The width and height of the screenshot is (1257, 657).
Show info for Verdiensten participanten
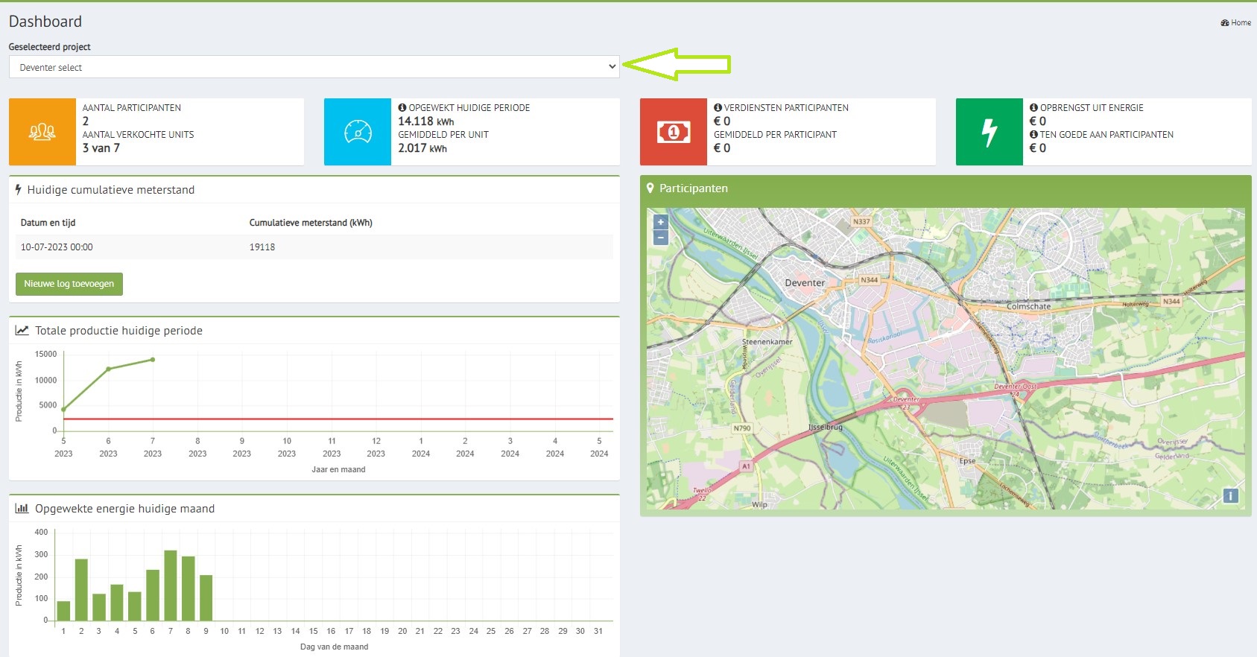[x=718, y=108]
